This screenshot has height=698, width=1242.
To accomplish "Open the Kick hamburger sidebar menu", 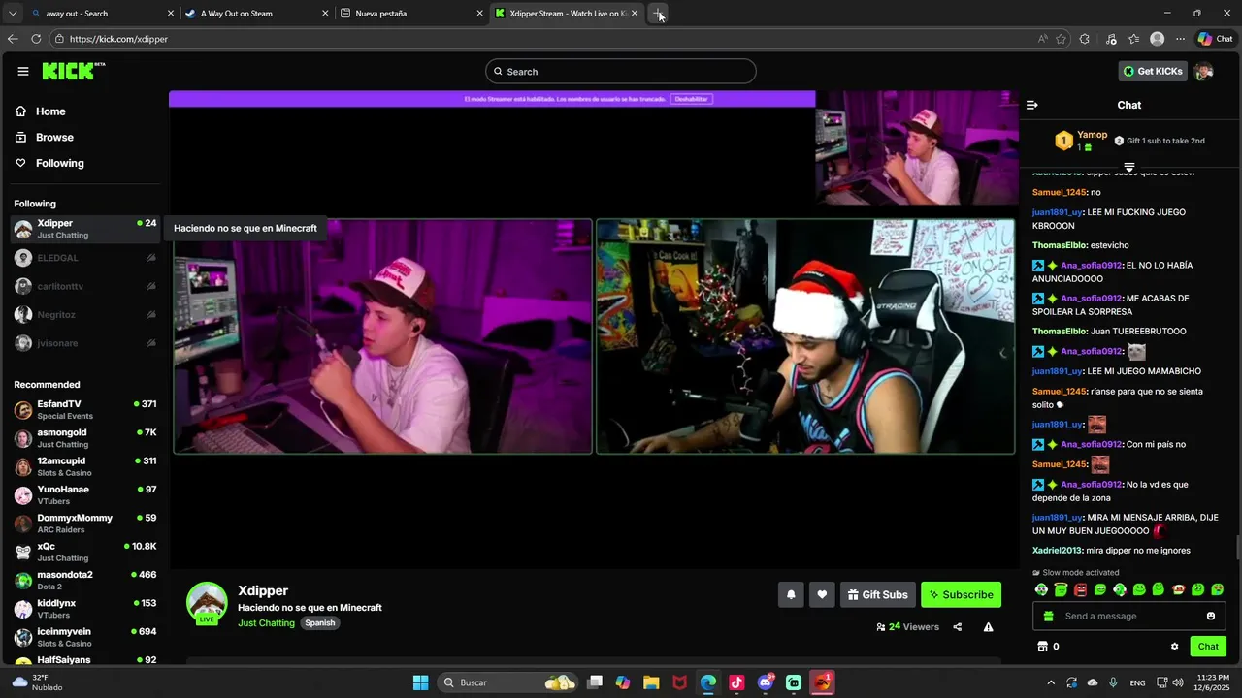I will pyautogui.click(x=23, y=71).
